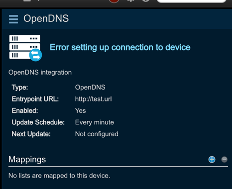The width and height of the screenshot is (232, 189).
Task: Add a new mapping with plus icon
Action: point(212,160)
